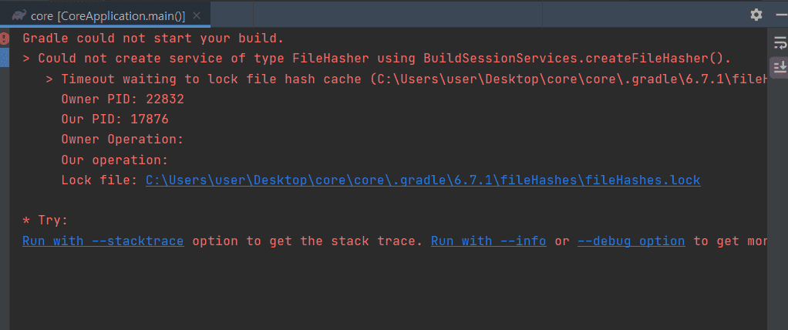Click the Gradle could not start line
The width and height of the screenshot is (788, 330).
click(x=153, y=39)
